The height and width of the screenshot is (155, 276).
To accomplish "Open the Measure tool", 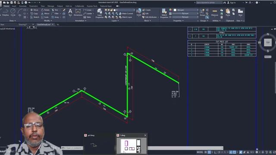I will coord(215,12).
